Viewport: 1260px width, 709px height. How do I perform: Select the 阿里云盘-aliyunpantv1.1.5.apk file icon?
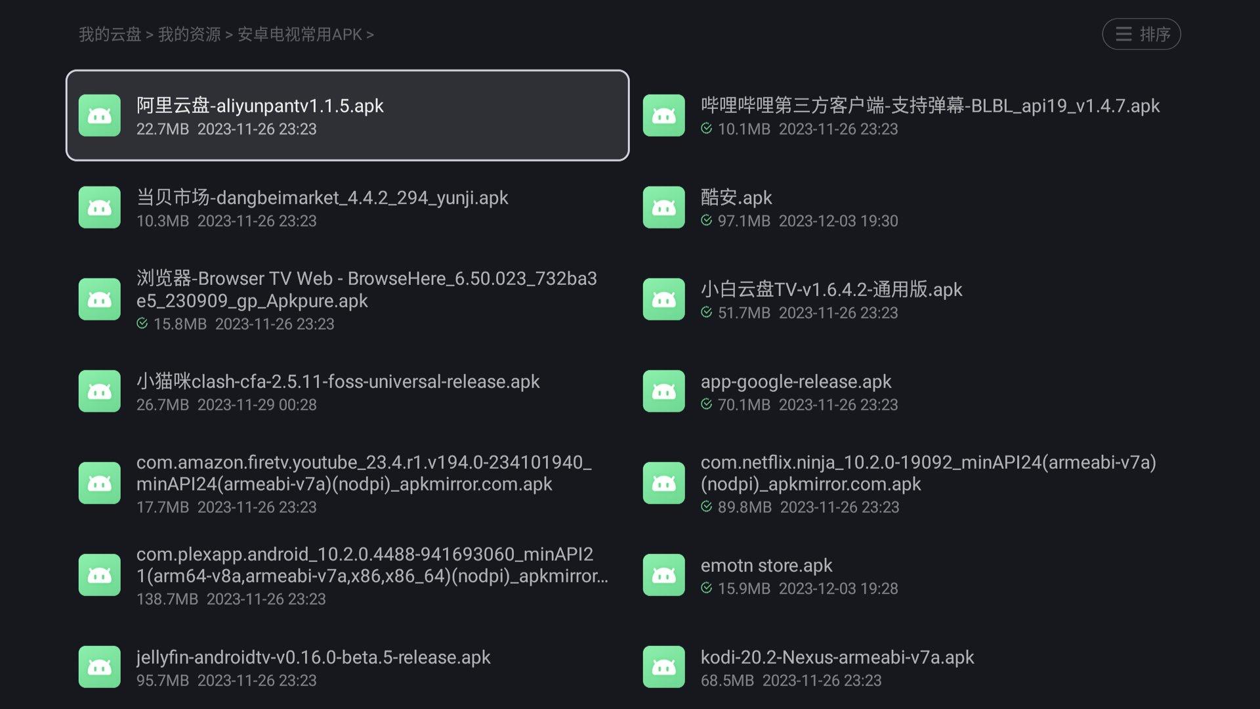[99, 115]
